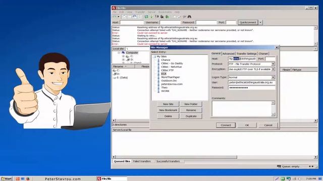The height and width of the screenshot is (181, 323).
Task: Open the Bookmarks menu
Action: click(x=165, y=12)
